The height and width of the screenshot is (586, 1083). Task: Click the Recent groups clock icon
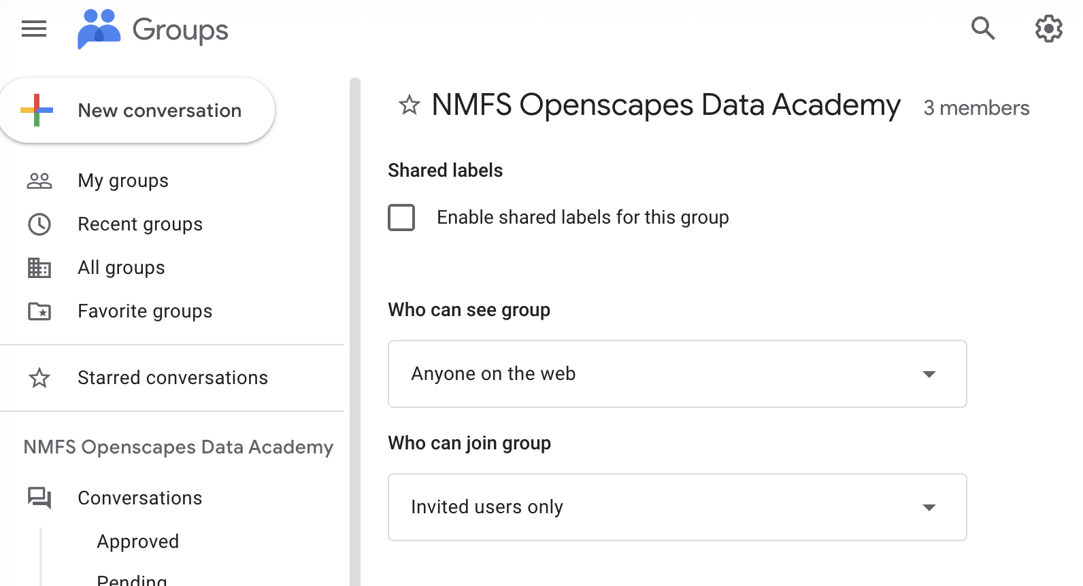(x=39, y=224)
